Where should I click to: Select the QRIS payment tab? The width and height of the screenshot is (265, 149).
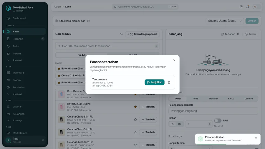(196, 98)
